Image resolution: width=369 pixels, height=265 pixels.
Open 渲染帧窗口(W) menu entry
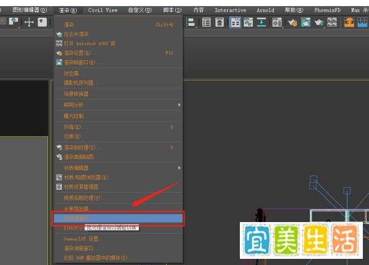tap(118, 63)
